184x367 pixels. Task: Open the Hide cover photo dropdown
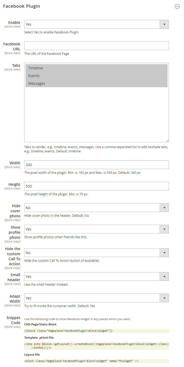tap(96, 207)
